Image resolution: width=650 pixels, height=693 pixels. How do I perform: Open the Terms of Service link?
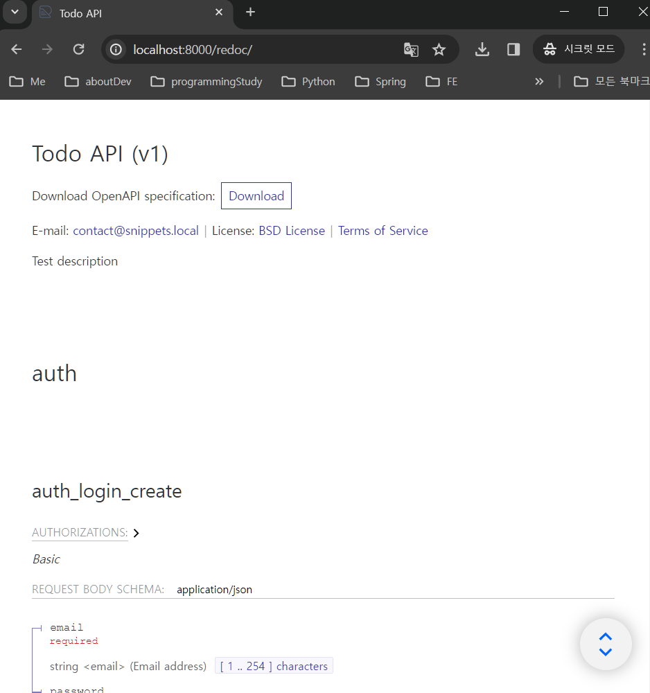point(383,231)
